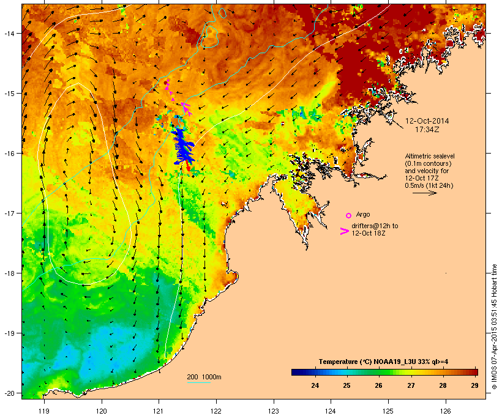Viewport: 502px width, 416px height.
Task: Click the blue drifter track cluster near 16°S
Action: pos(183,146)
